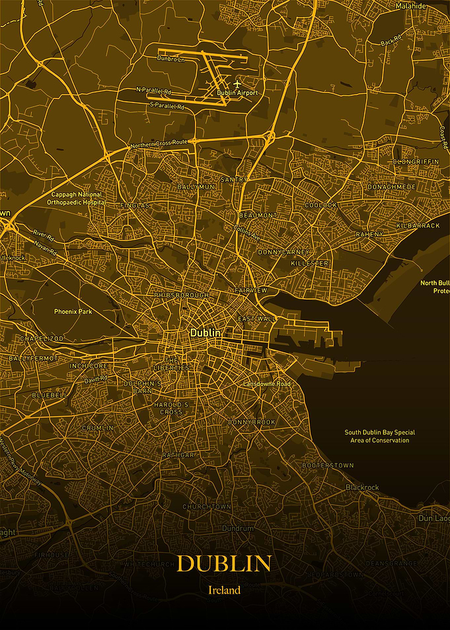
Task: Select the 'Davitt Rd' road label
Action: click(x=96, y=379)
